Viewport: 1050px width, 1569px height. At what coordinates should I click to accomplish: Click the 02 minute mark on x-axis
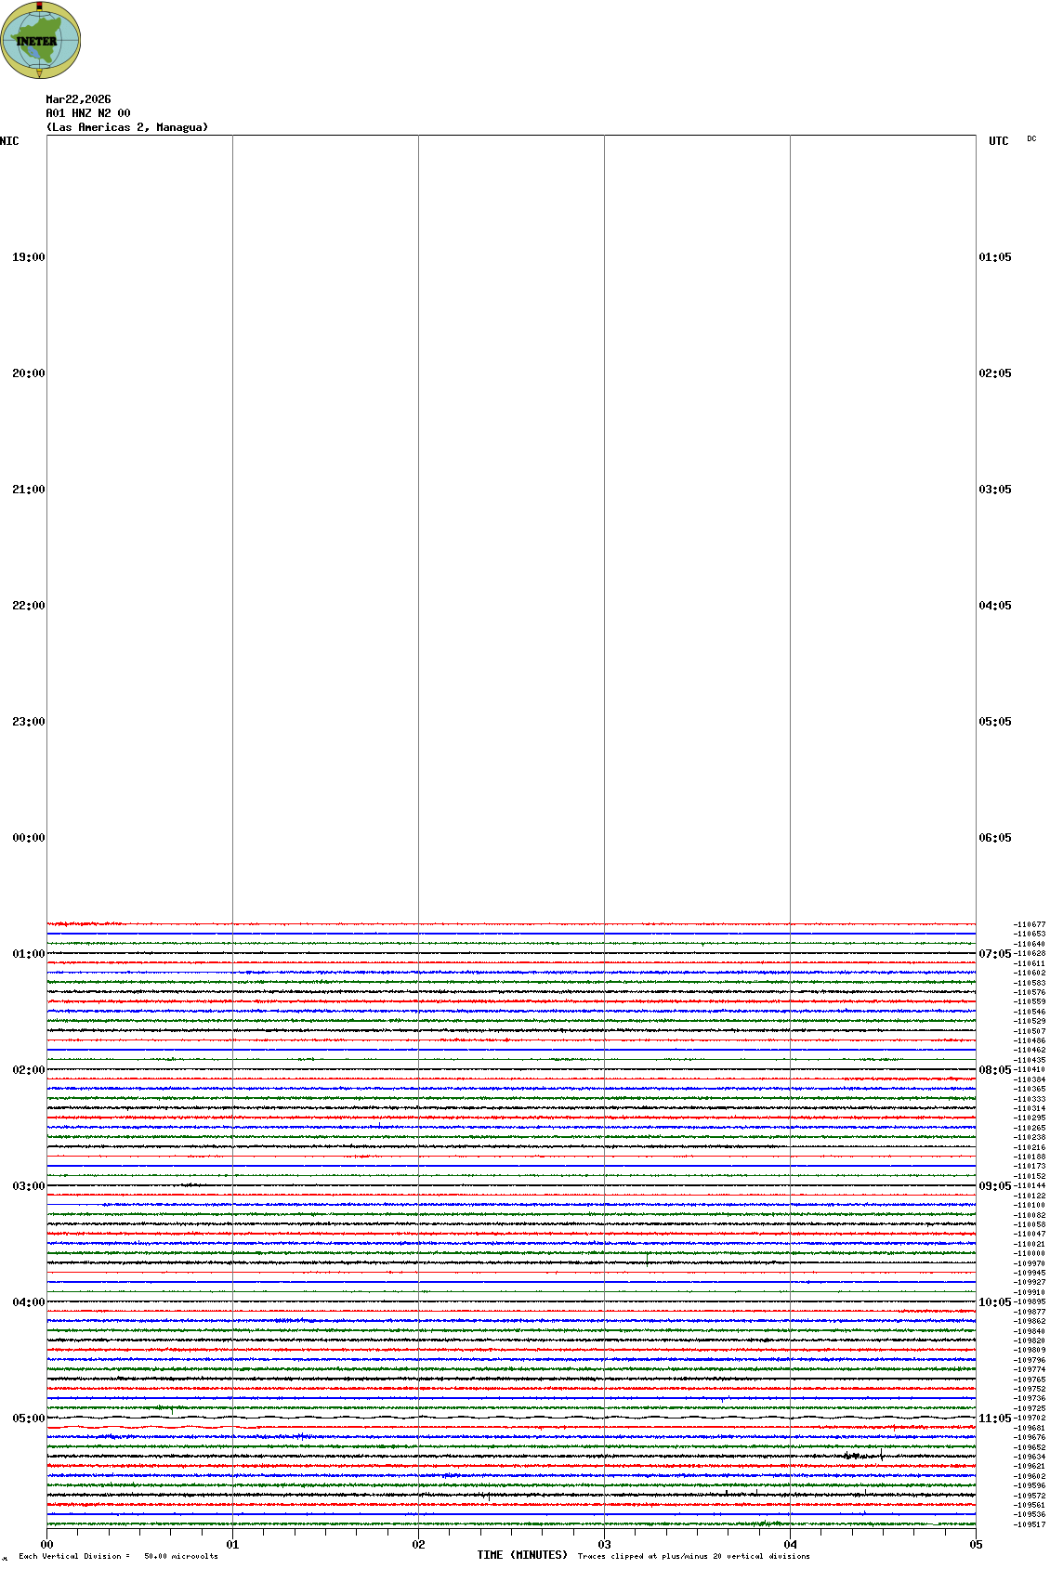[x=419, y=1545]
